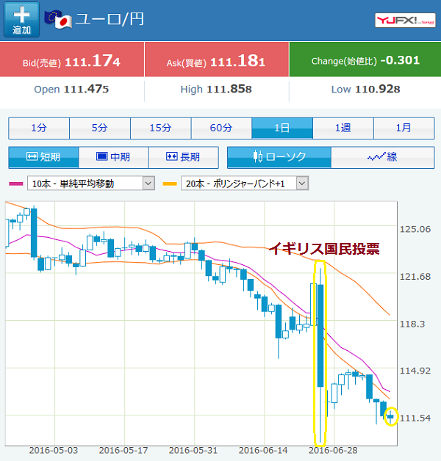Click the EU and Japan flag icon
Viewport: 441px width, 461px height.
58,19
